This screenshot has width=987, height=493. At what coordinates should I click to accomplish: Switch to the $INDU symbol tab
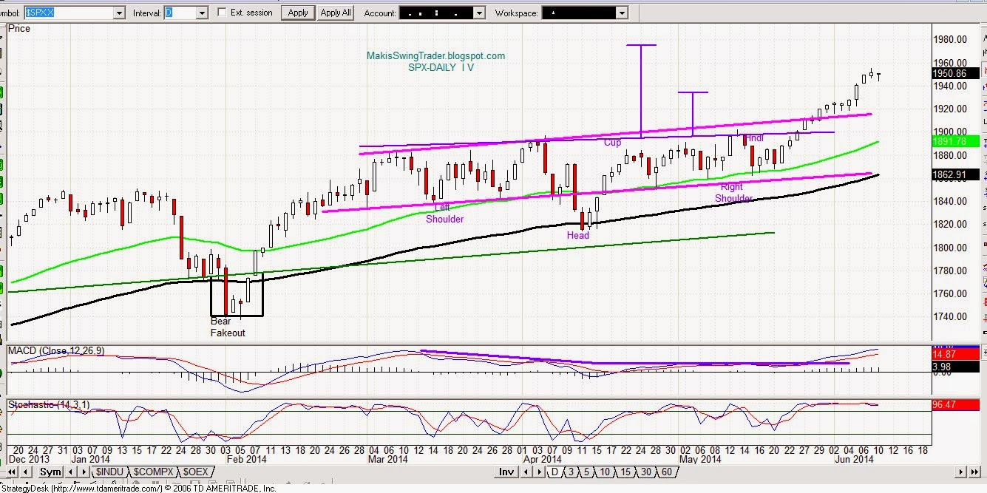(109, 472)
